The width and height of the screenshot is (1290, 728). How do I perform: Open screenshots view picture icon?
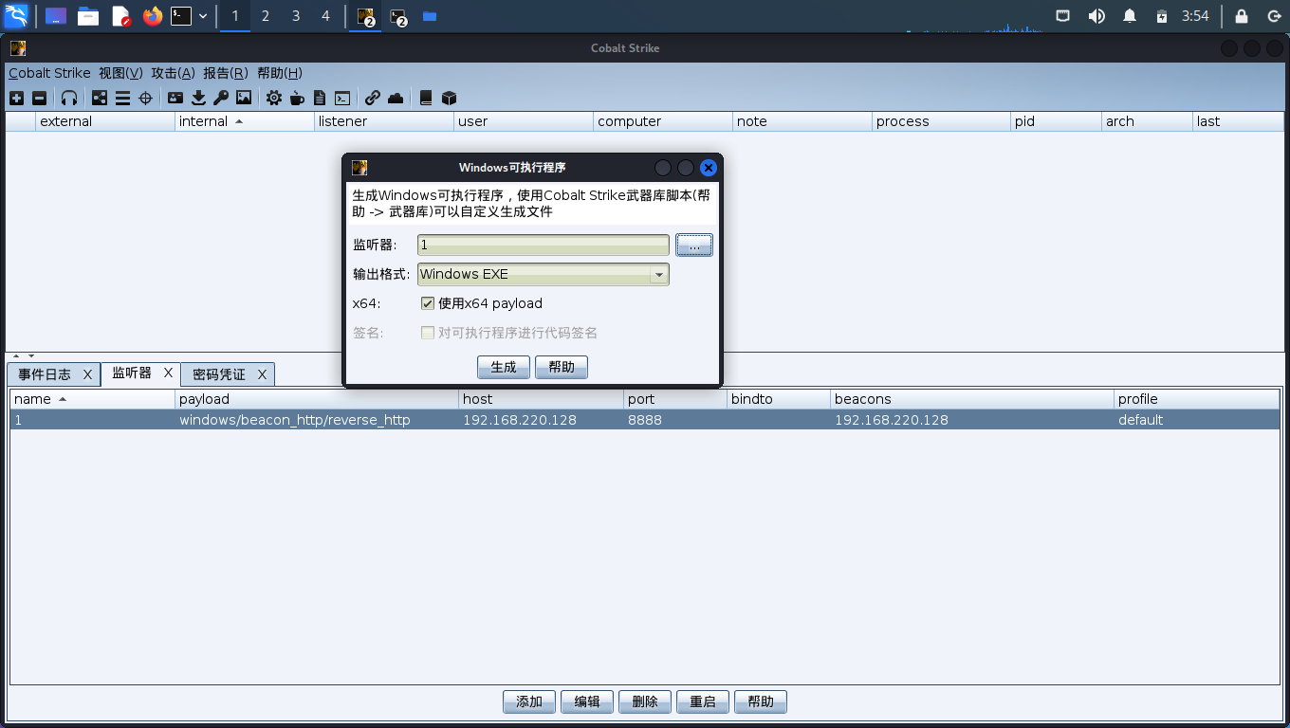244,98
